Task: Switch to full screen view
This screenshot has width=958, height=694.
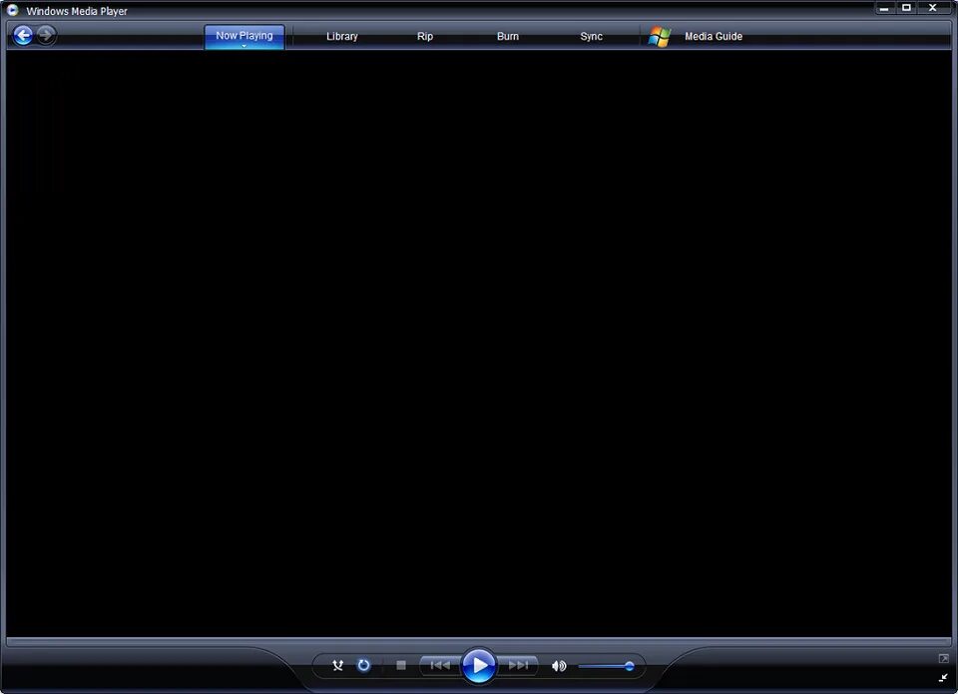Action: pyautogui.click(x=943, y=658)
